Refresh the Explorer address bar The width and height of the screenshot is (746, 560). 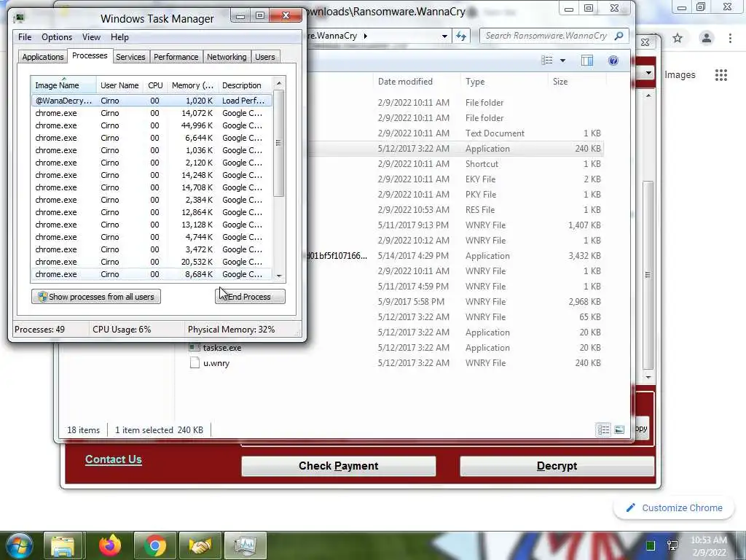(x=461, y=36)
